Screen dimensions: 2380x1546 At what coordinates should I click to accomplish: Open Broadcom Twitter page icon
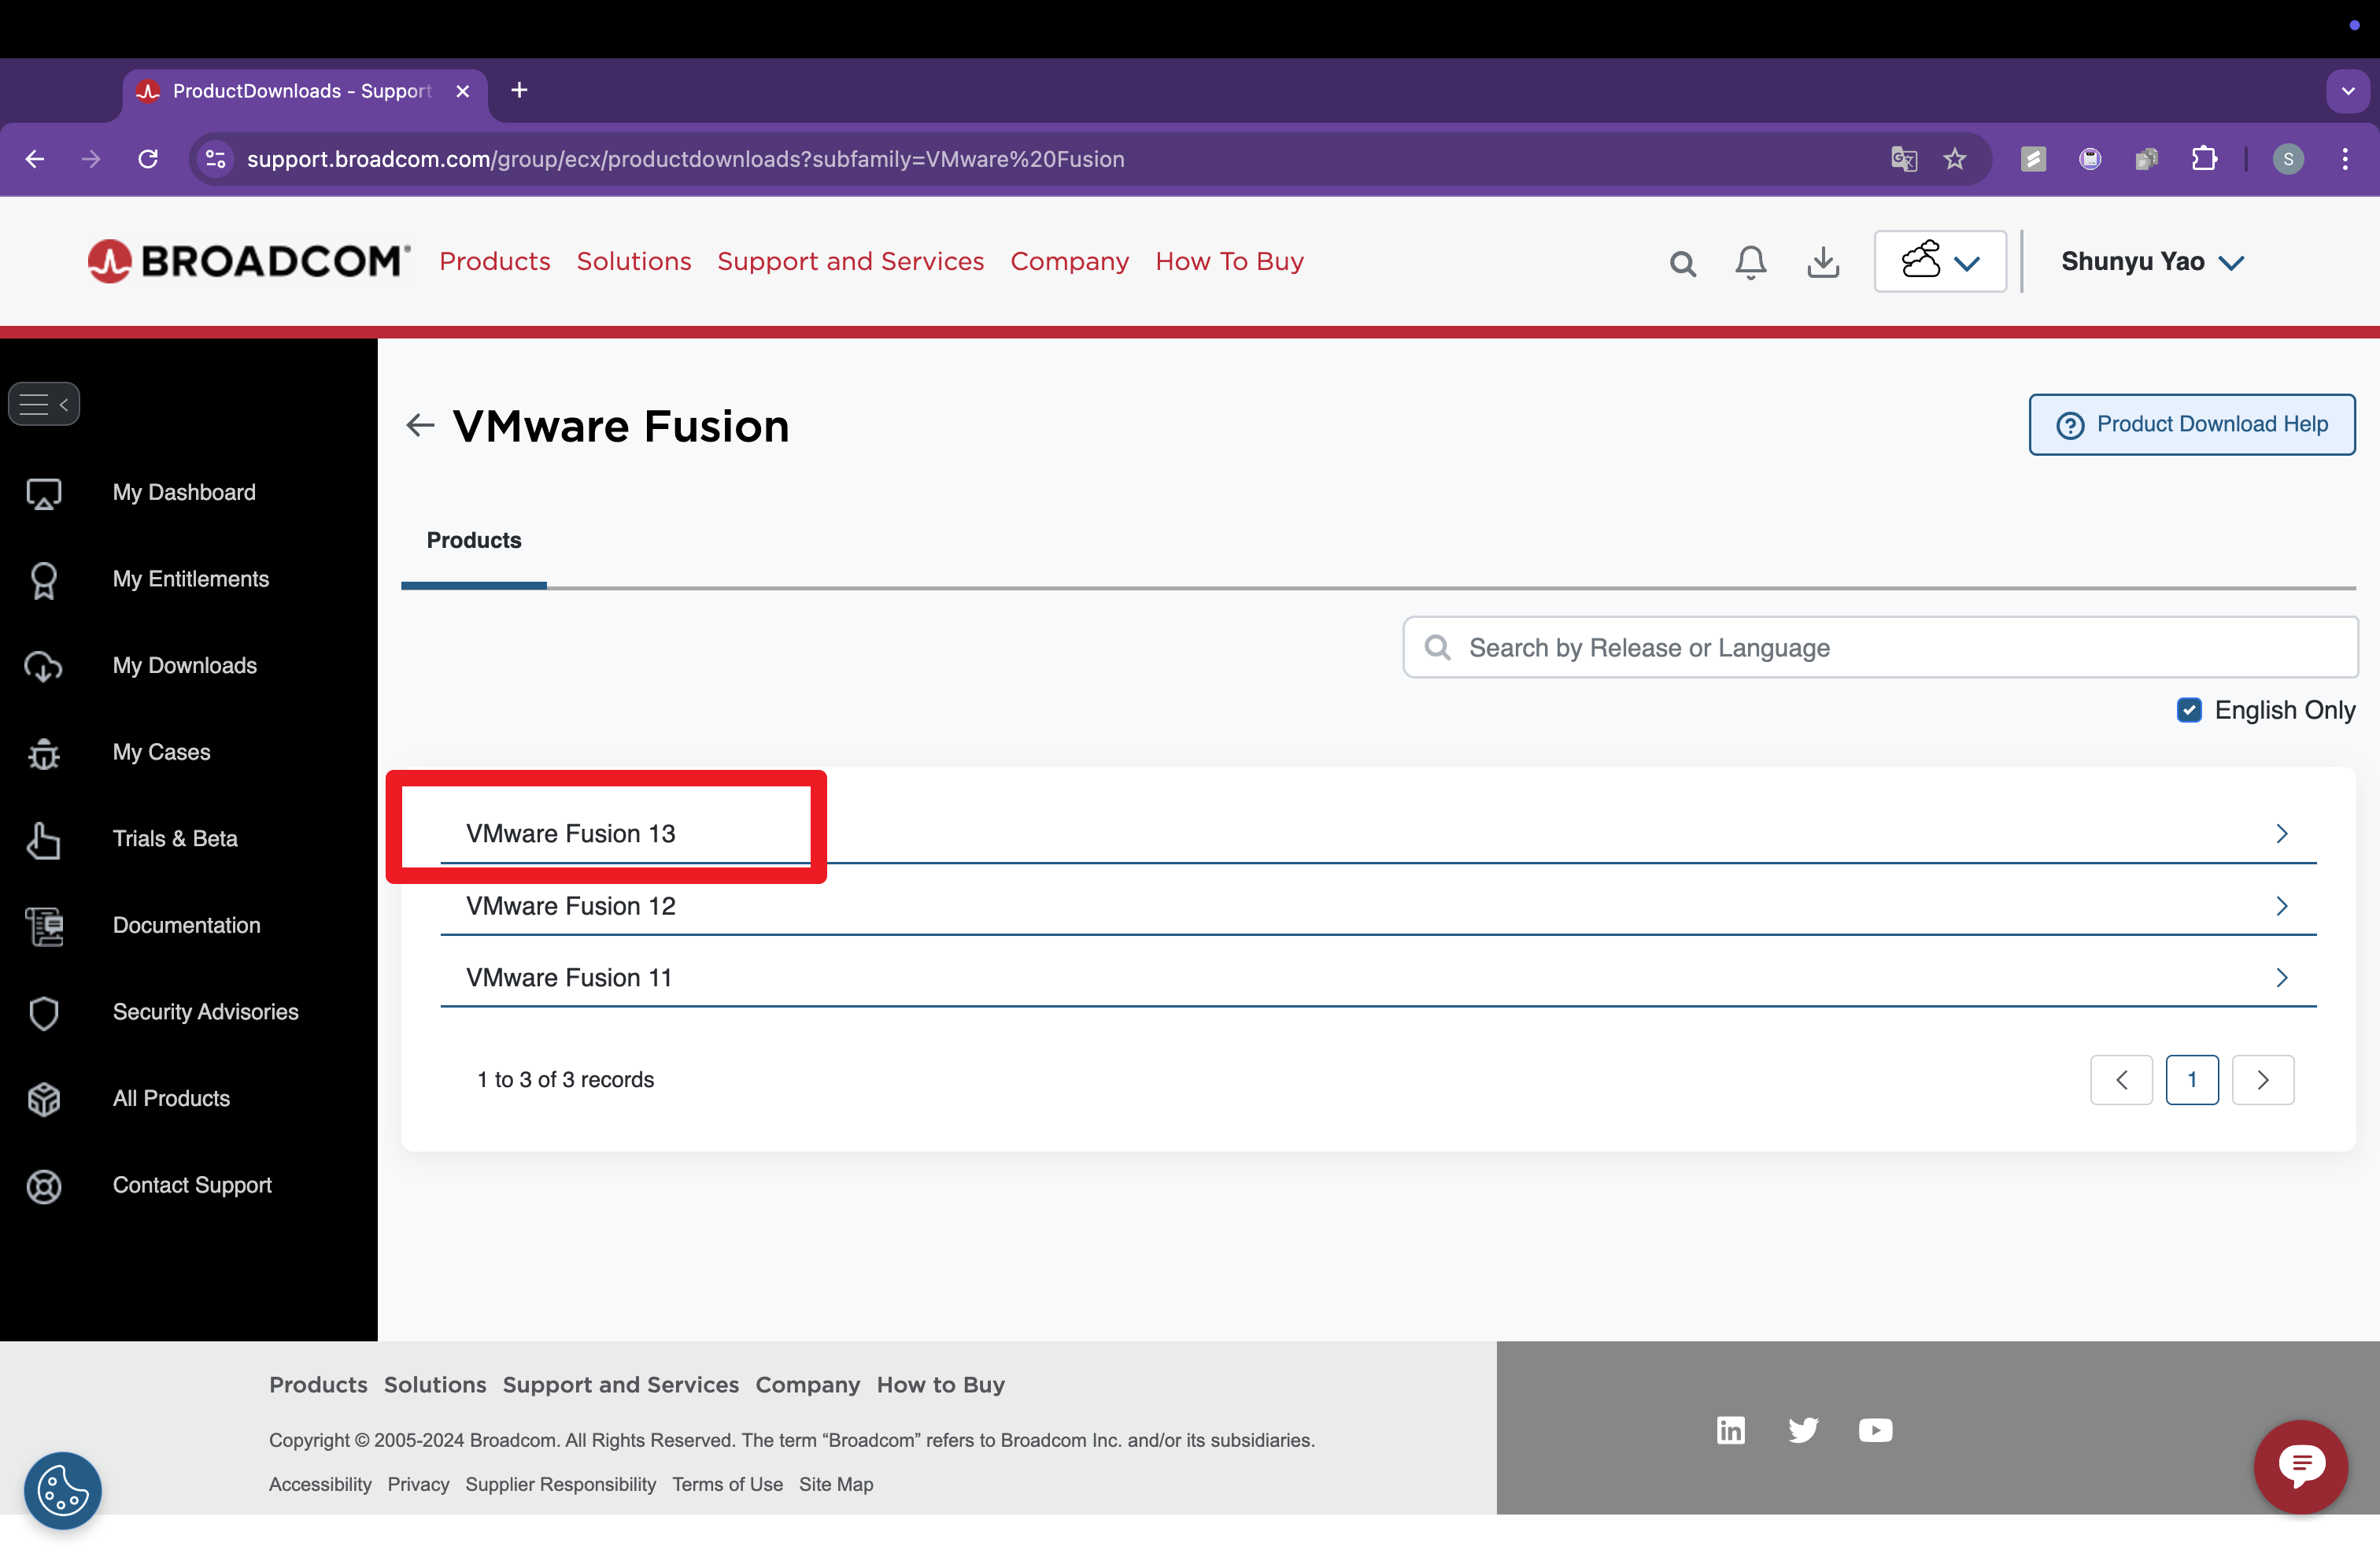[1803, 1430]
